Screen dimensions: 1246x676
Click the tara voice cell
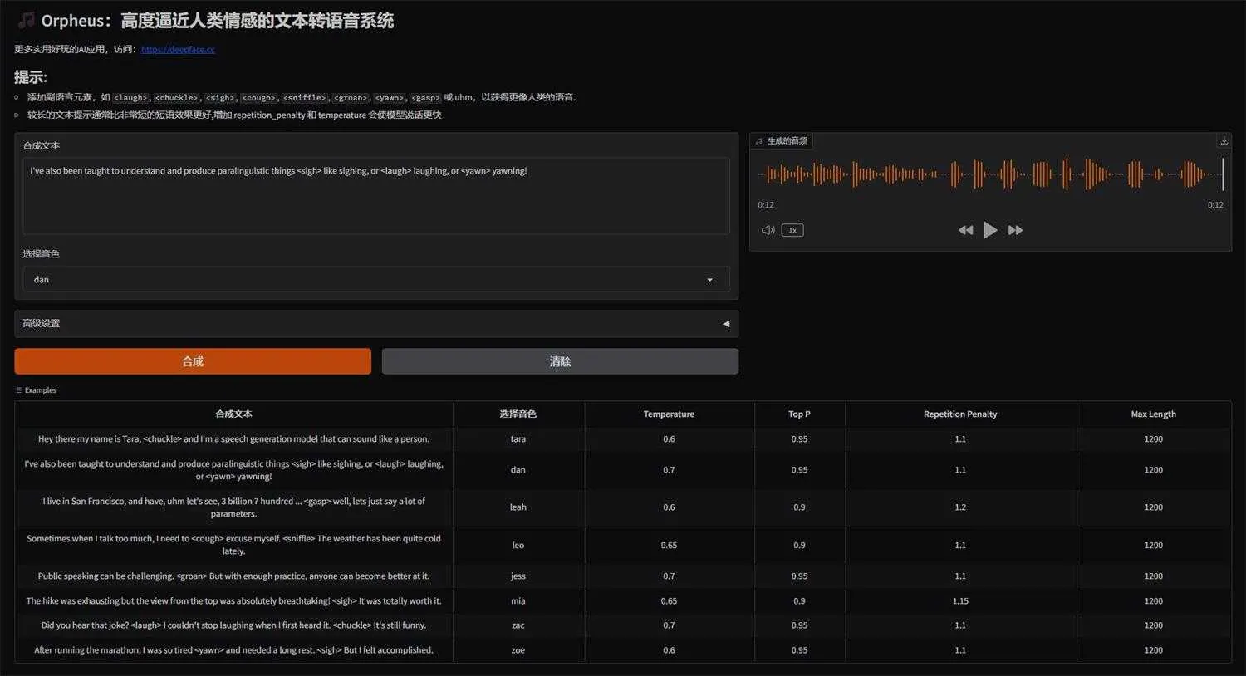[518, 439]
